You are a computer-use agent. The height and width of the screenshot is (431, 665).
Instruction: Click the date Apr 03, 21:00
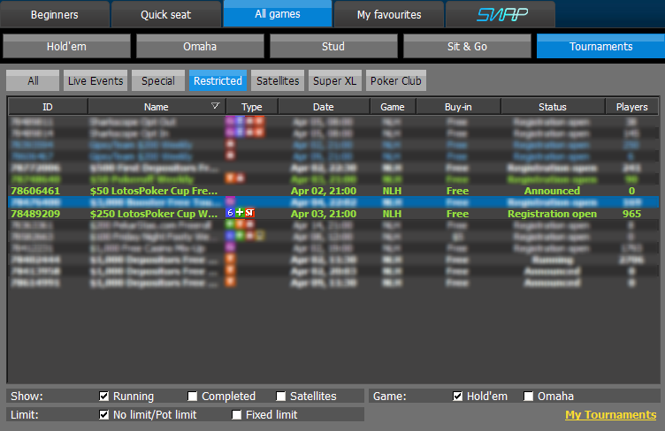pos(324,214)
